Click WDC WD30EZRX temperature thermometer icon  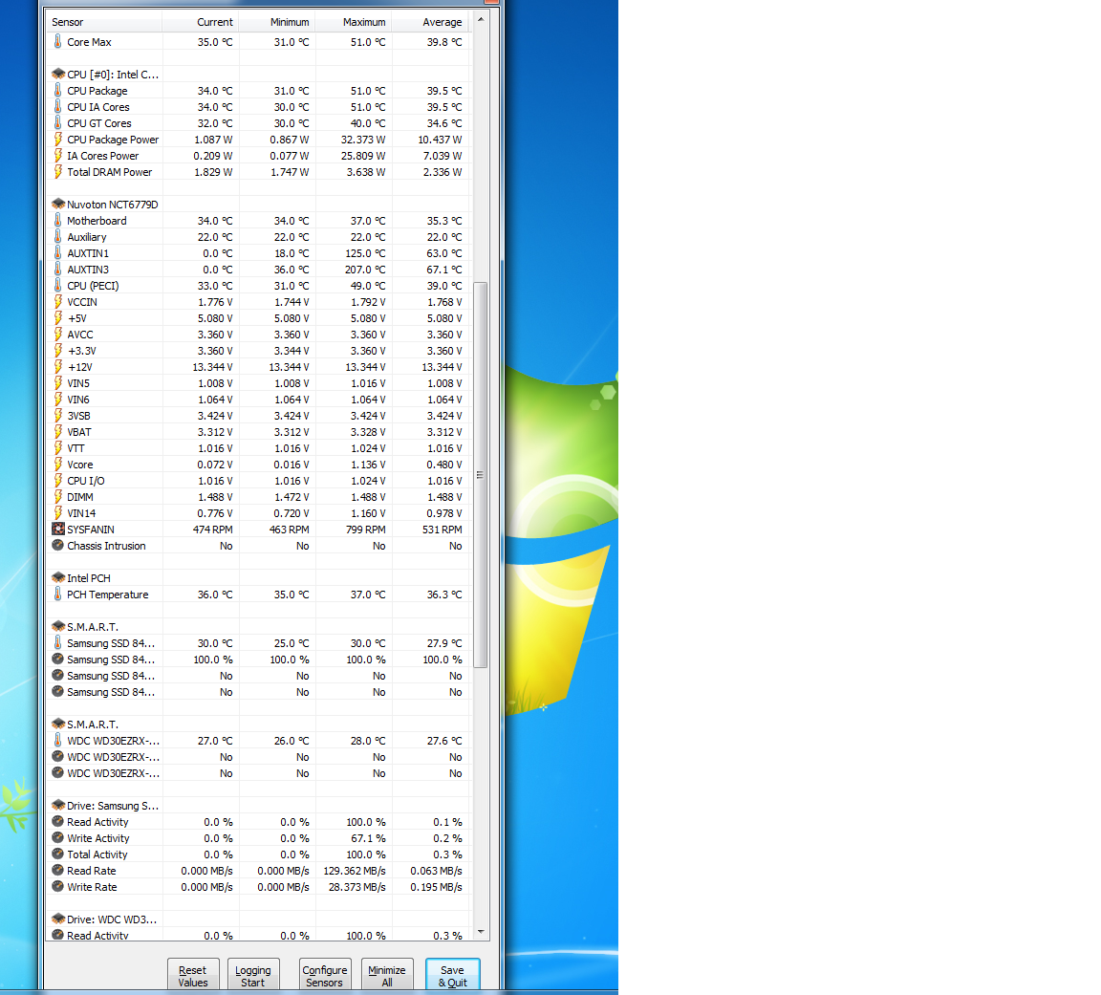57,740
